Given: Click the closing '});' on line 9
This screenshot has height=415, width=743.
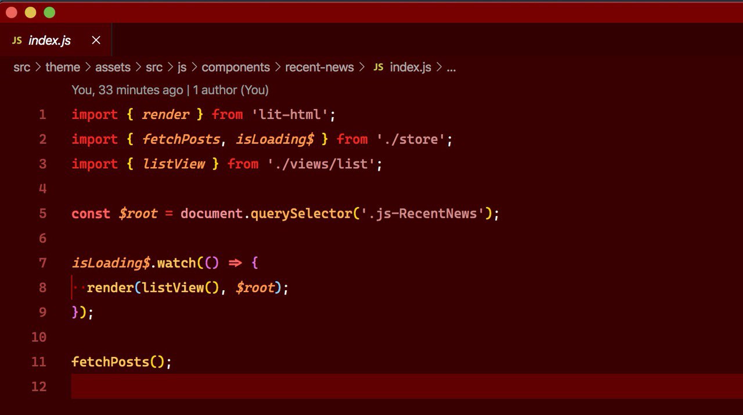Looking at the screenshot, I should pyautogui.click(x=82, y=312).
